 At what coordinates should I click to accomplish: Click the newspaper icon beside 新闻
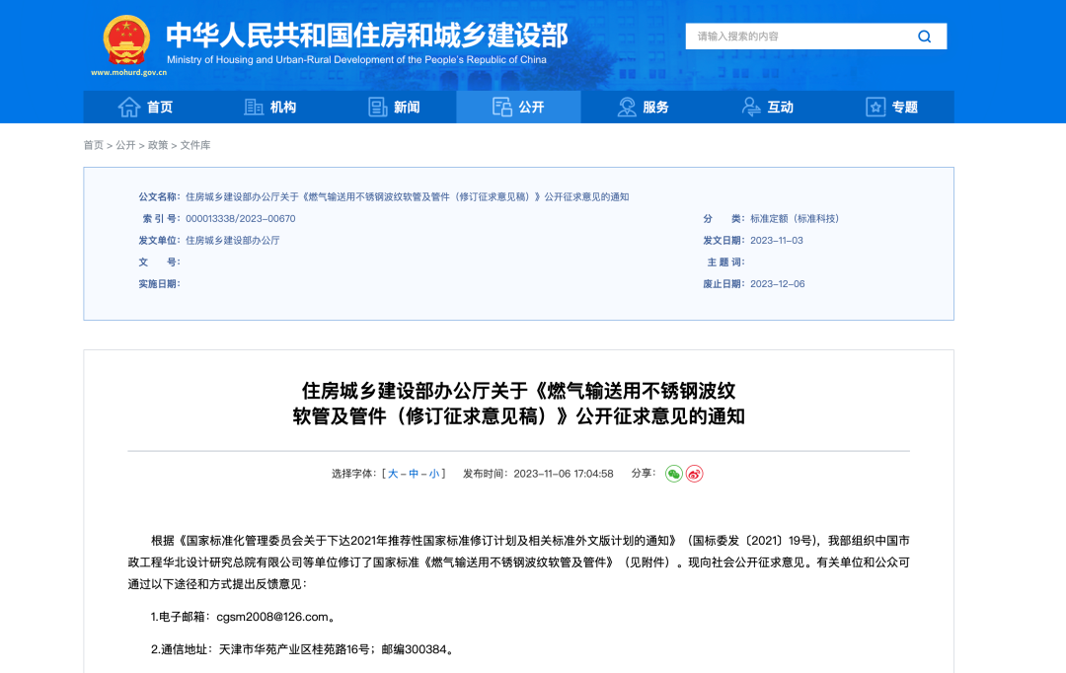[377, 107]
